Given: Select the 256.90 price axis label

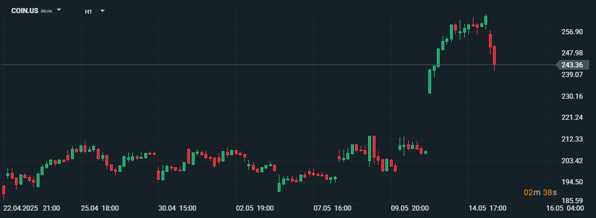Looking at the screenshot, I should 572,32.
